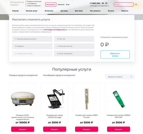This screenshot has width=143, height=134.
Task: Click the Оформить заявку button
Action: click(115, 54)
